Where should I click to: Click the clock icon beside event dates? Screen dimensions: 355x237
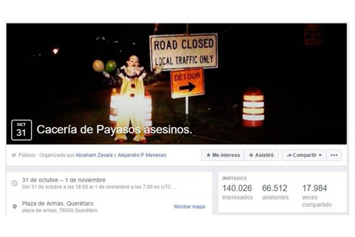(14, 183)
